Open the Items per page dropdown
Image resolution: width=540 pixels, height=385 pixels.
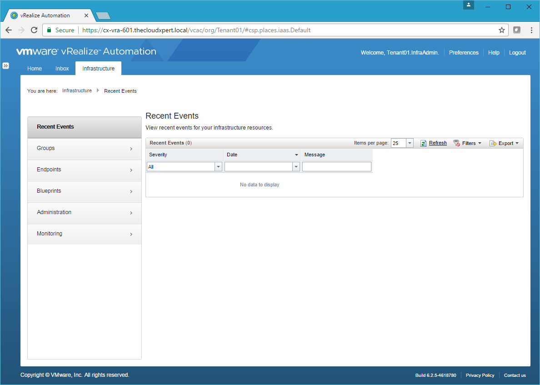tap(410, 143)
